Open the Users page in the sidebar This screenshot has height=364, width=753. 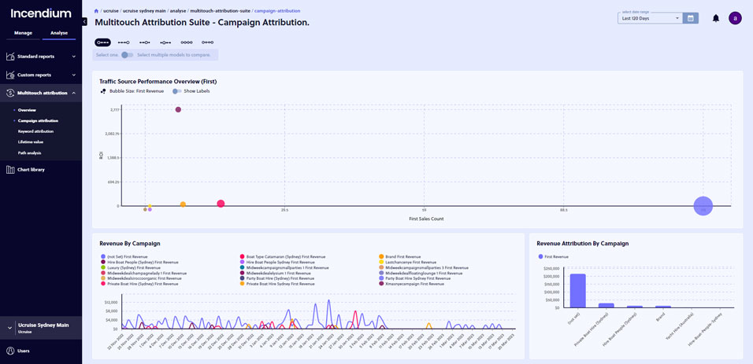point(24,351)
